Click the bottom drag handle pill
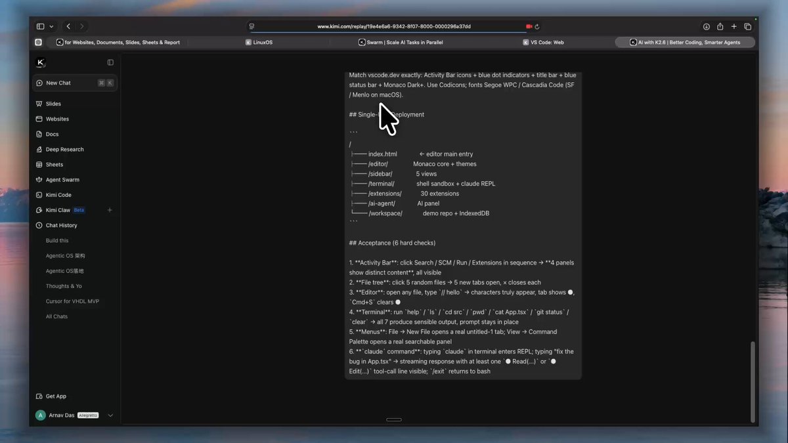This screenshot has height=443, width=788. (x=394, y=419)
